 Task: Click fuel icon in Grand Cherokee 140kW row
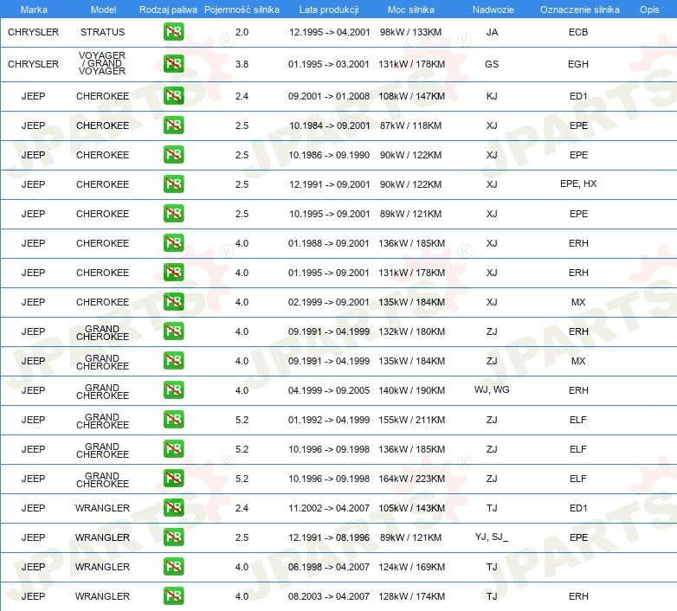[173, 390]
